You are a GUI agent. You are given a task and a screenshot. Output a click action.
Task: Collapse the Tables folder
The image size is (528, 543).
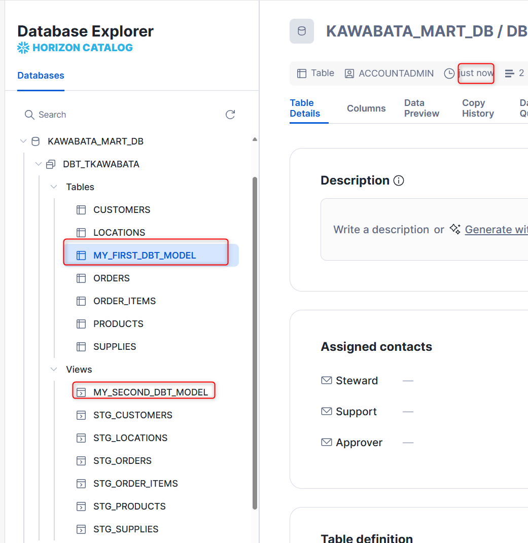pos(54,187)
